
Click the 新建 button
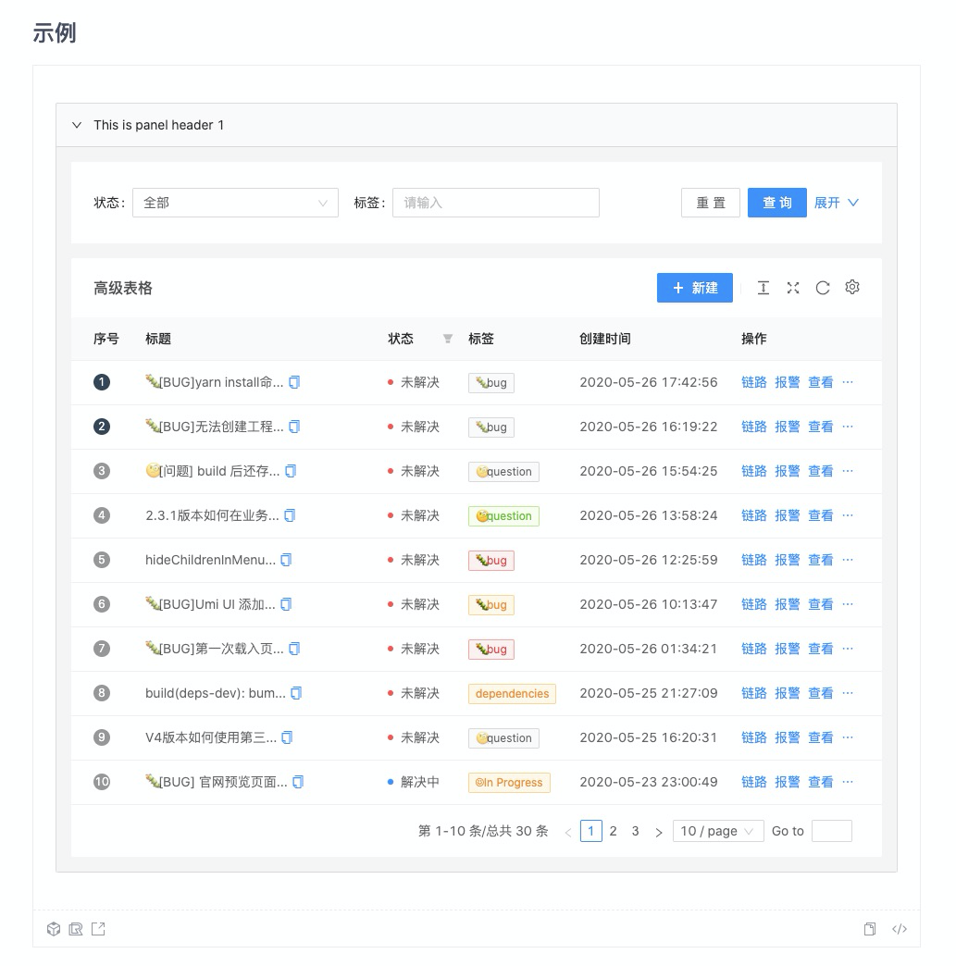[695, 288]
